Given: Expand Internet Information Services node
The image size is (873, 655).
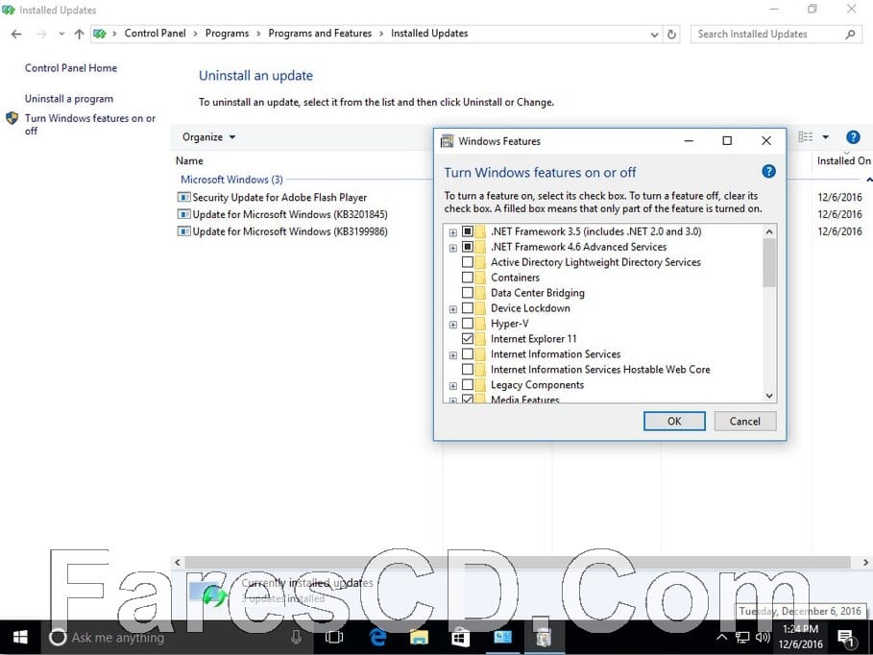Looking at the screenshot, I should (x=452, y=355).
